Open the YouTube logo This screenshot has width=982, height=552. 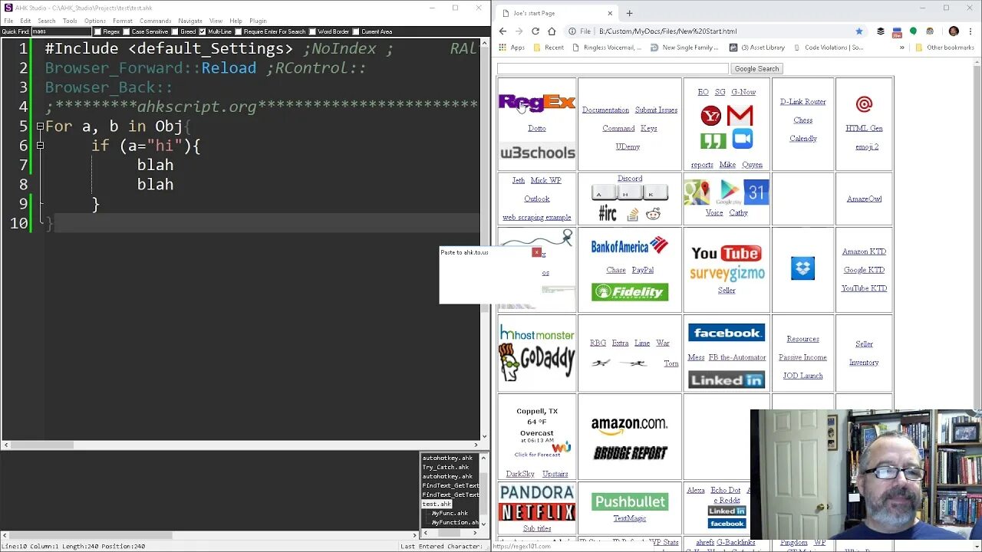point(726,253)
